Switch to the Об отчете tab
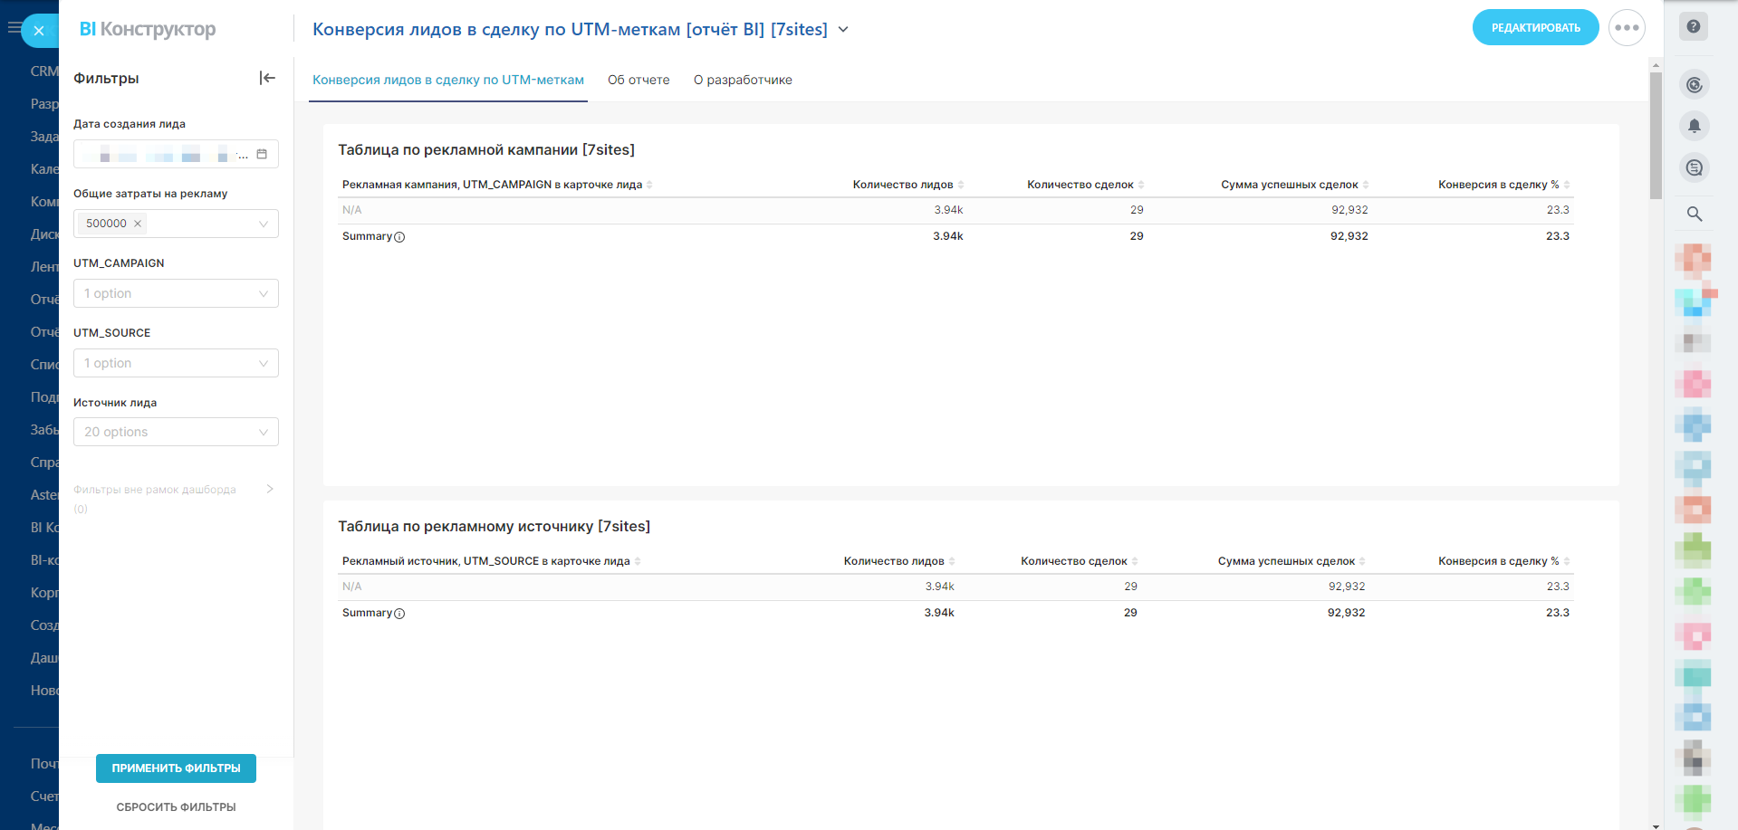1738x830 pixels. tap(639, 80)
